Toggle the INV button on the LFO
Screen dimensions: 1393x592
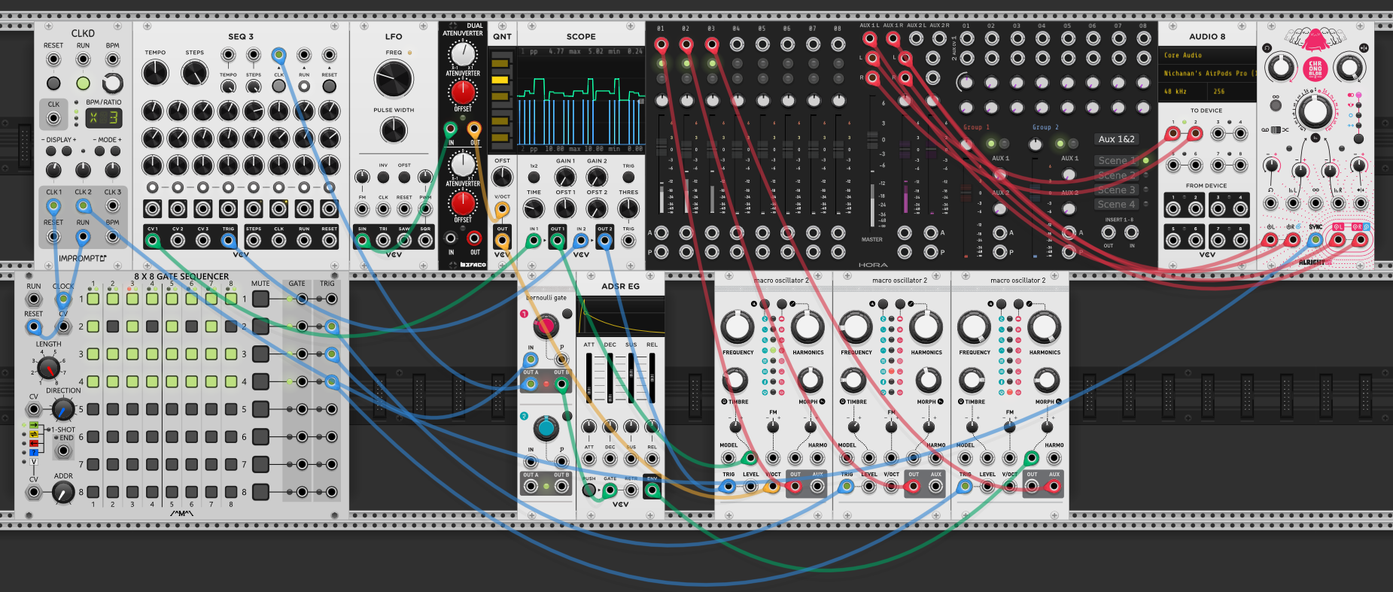(x=383, y=178)
